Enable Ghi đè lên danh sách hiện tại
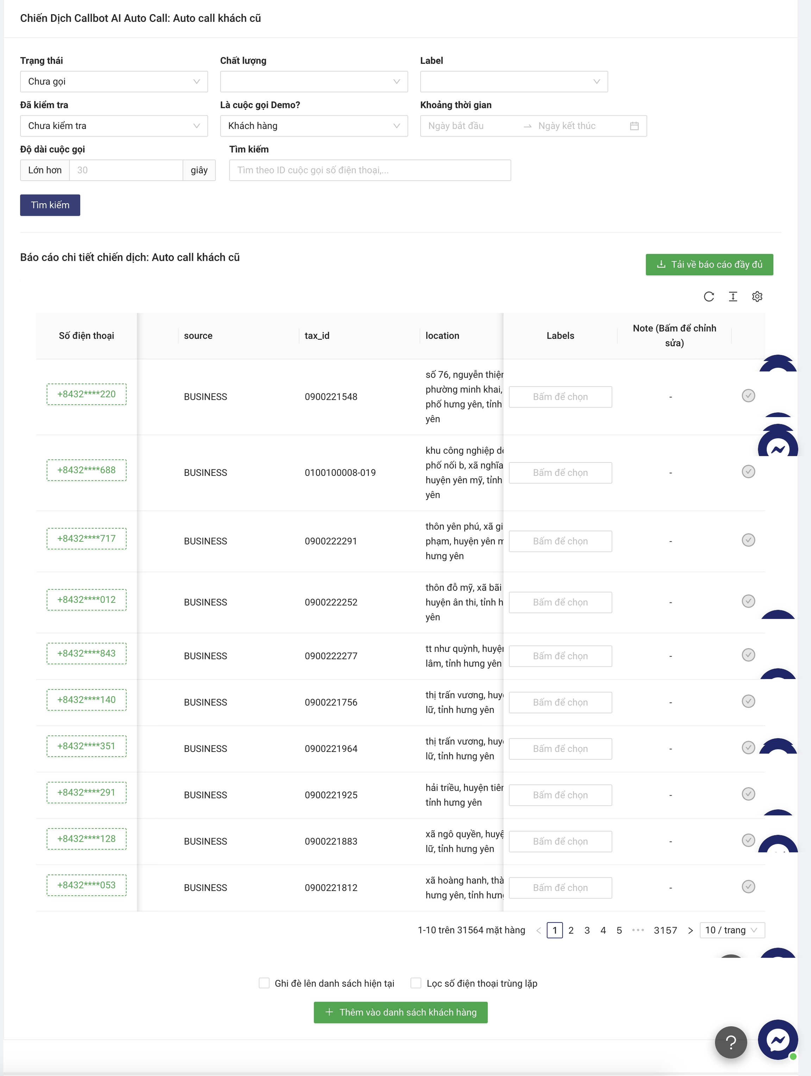The height and width of the screenshot is (1076, 811). click(x=264, y=983)
